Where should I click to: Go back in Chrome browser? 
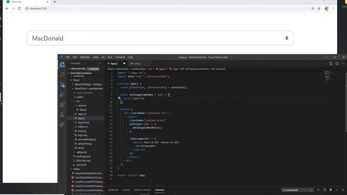[x=7, y=9]
